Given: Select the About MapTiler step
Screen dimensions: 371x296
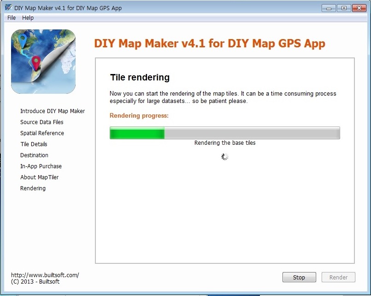Looking at the screenshot, I should pos(40,177).
